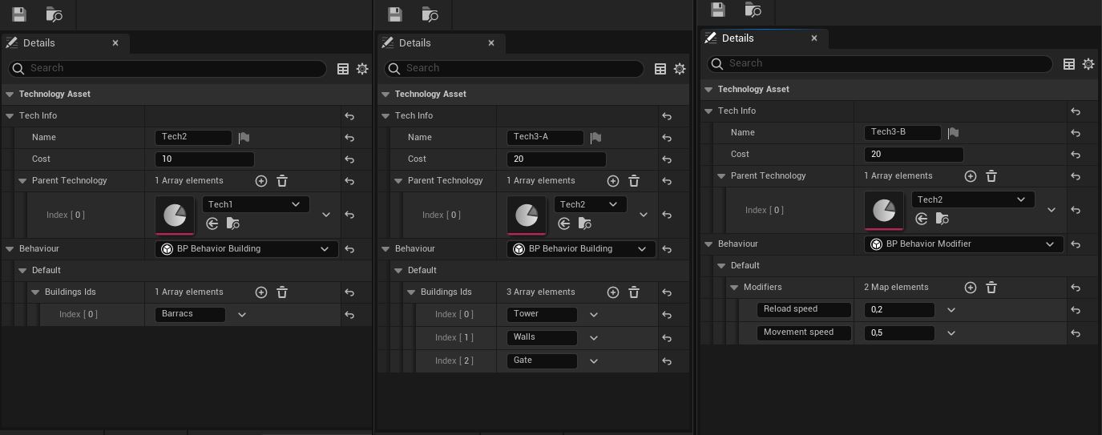Click the add icon for Parent Technology in Tech2 panel

tap(261, 181)
